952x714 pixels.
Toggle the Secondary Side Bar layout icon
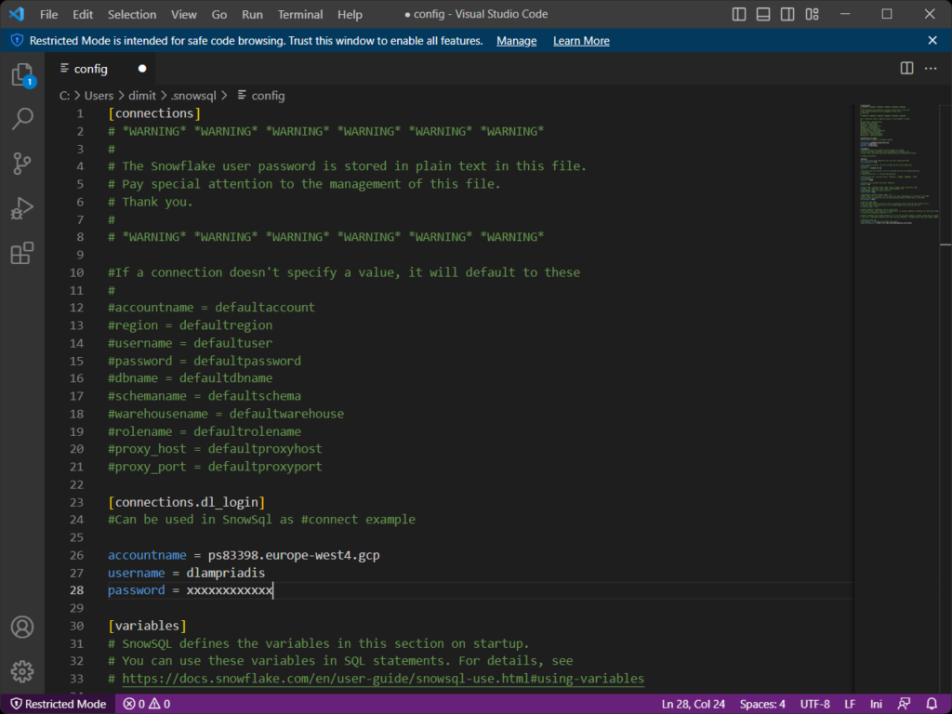[x=787, y=14]
